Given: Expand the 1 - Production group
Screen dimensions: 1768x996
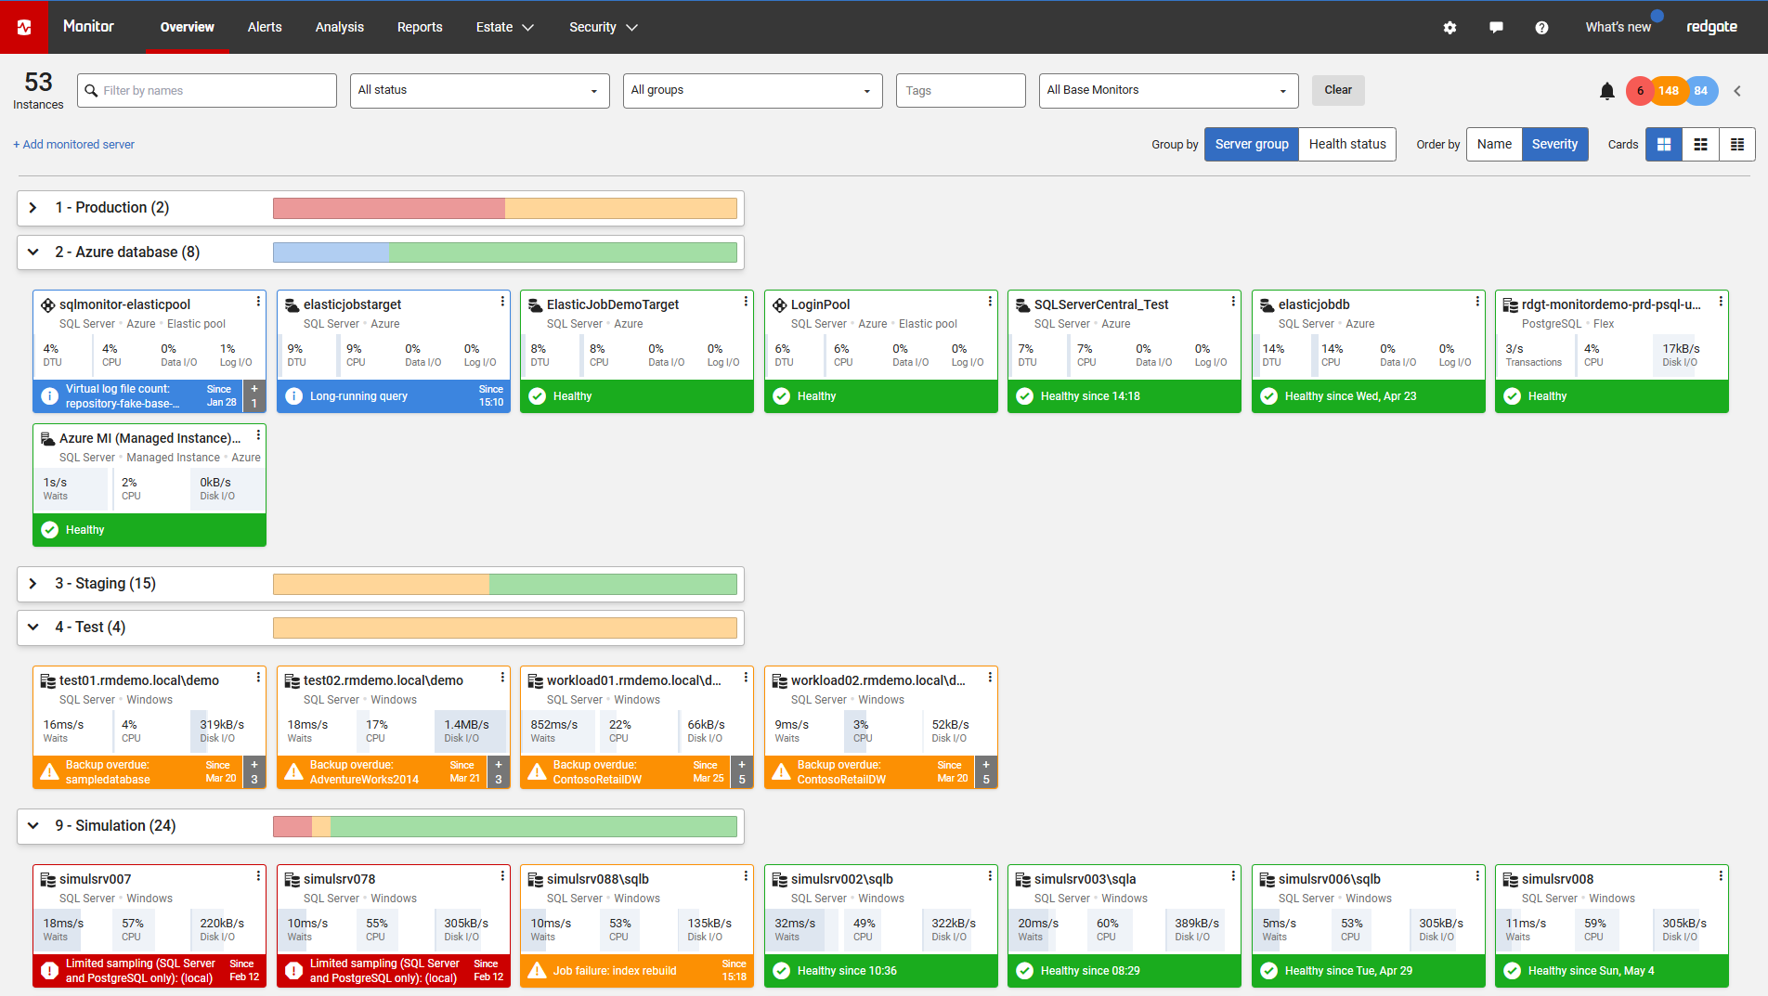Looking at the screenshot, I should (33, 208).
